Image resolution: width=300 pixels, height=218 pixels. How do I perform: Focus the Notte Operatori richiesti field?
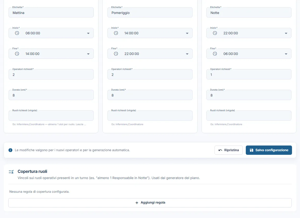249,74
